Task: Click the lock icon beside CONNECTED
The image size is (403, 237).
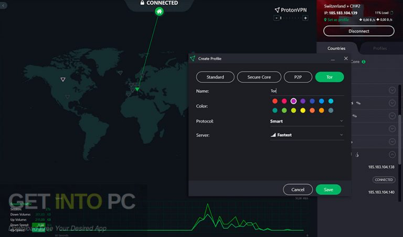Action: pyautogui.click(x=142, y=3)
